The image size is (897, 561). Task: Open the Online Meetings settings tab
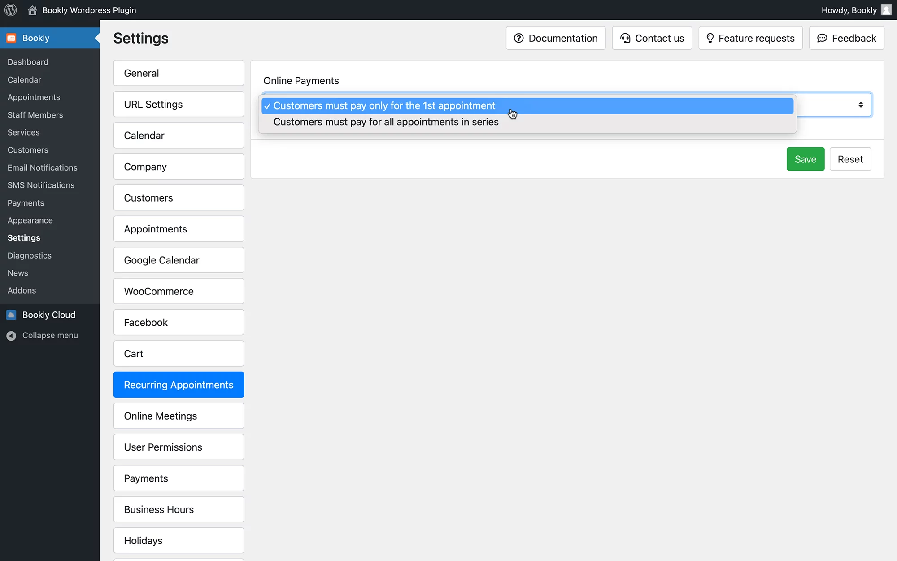coord(179,416)
